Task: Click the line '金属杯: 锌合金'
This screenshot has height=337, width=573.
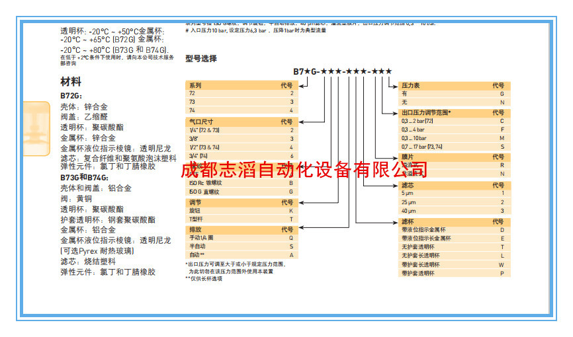Action: [88, 138]
